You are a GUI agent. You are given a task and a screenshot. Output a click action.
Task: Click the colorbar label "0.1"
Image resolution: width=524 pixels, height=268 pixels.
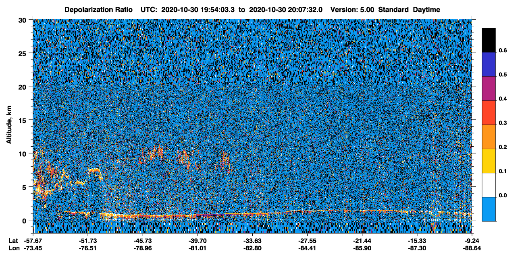click(502, 171)
